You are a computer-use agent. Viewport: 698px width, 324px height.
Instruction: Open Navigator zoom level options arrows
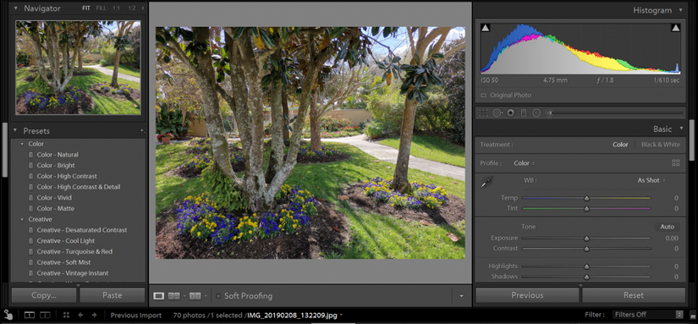142,8
